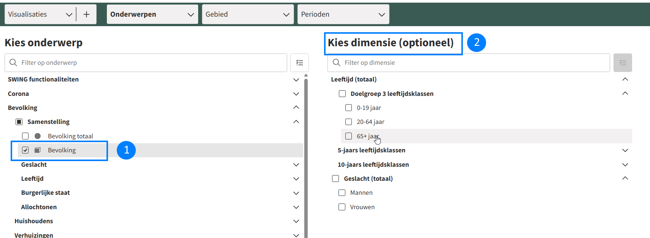Viewport: 650px width, 238px height.
Task: Click the list options icon beside onderwerp filter
Action: pyautogui.click(x=299, y=63)
